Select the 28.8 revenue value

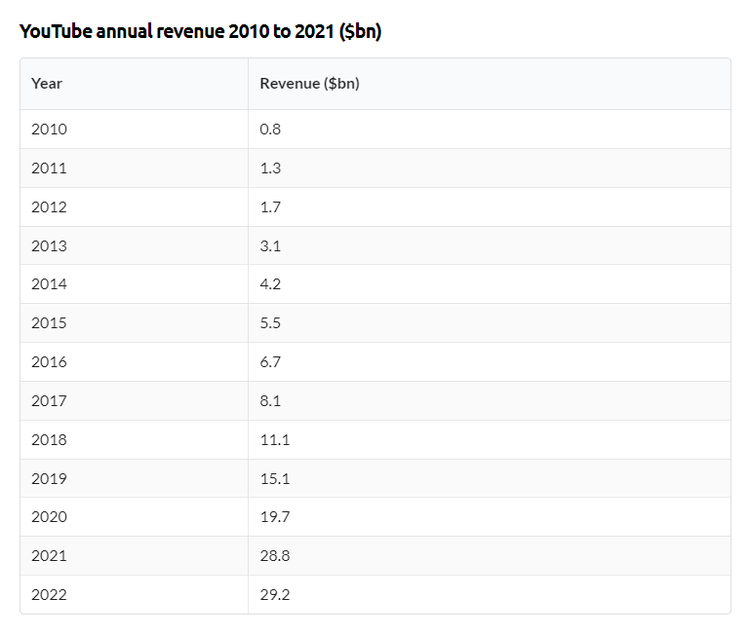click(275, 556)
